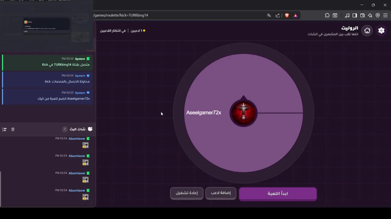Open the Brave VPN shield icon
The height and width of the screenshot is (219, 391).
(378, 15)
